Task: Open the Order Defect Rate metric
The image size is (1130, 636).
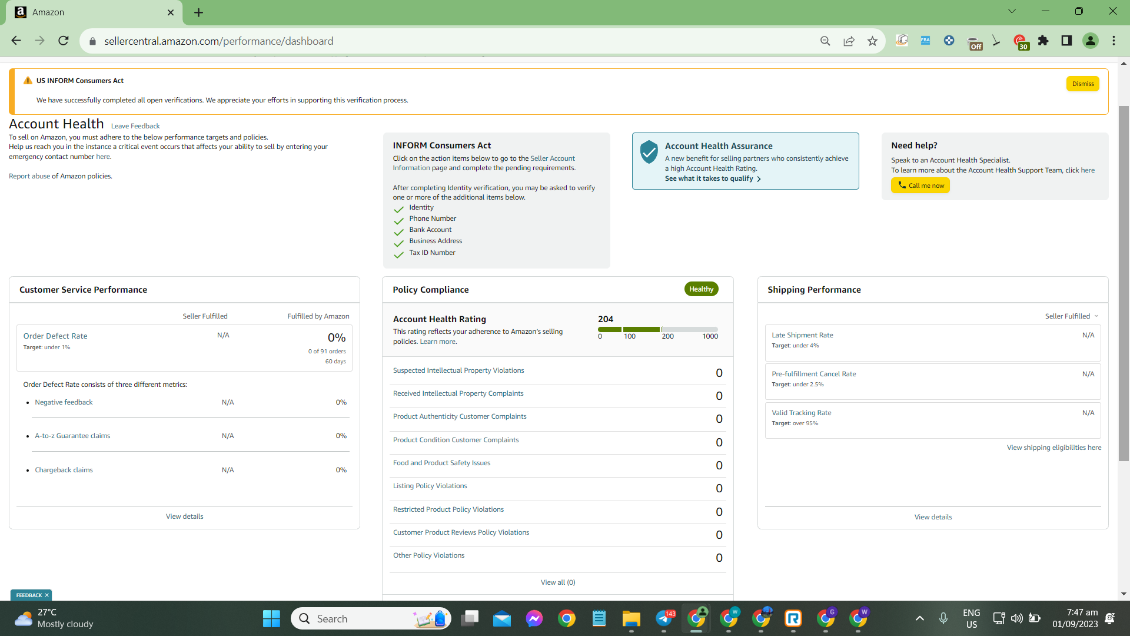Action: [55, 336]
